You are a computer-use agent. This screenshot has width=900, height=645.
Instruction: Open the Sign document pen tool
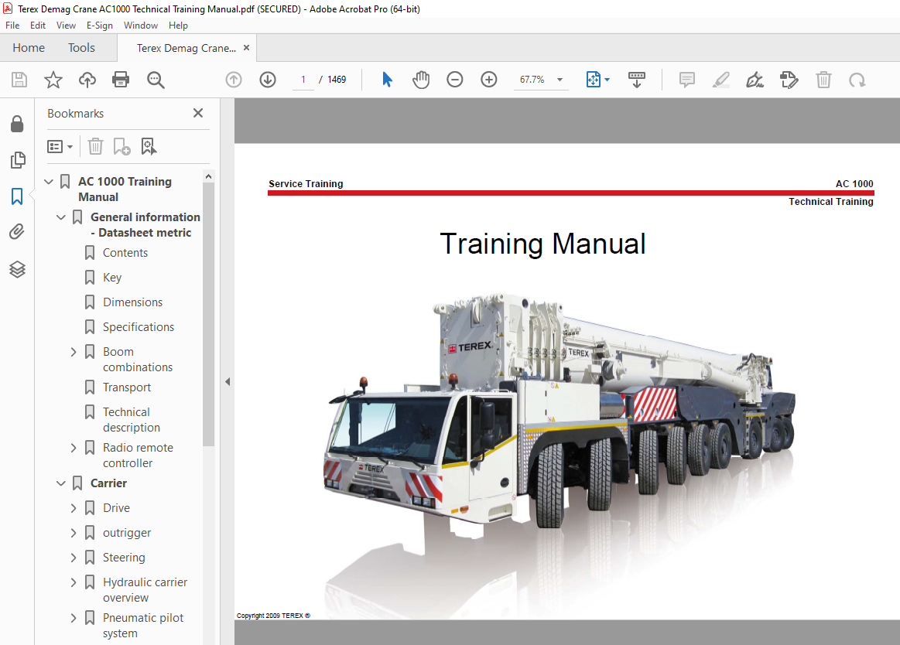tap(755, 80)
